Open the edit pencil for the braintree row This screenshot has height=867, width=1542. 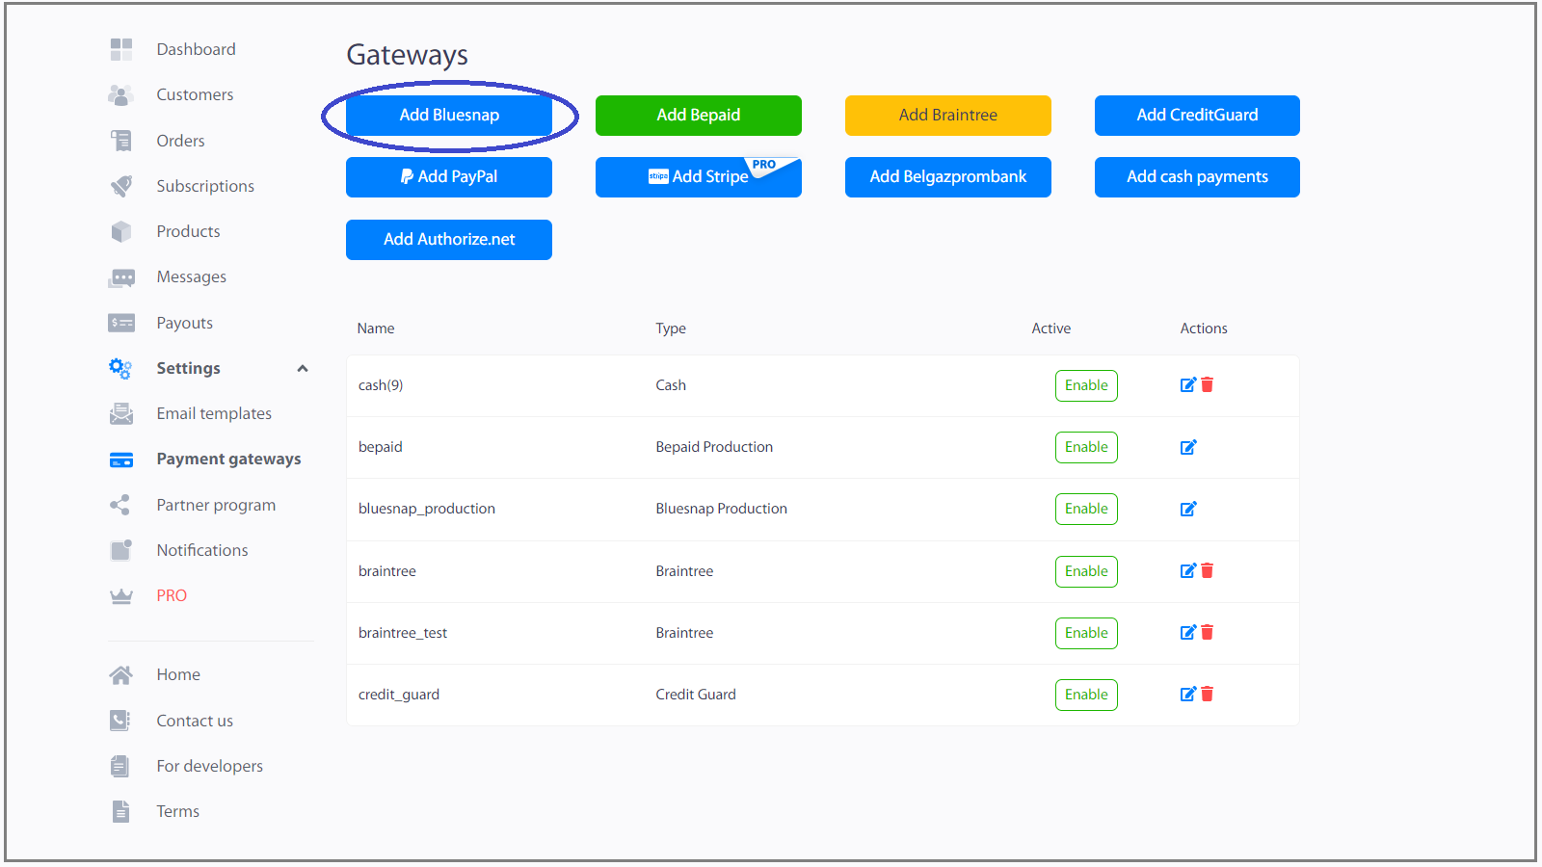pos(1188,570)
